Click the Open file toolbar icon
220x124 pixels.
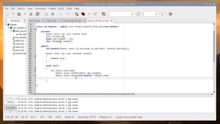click(x=19, y=14)
